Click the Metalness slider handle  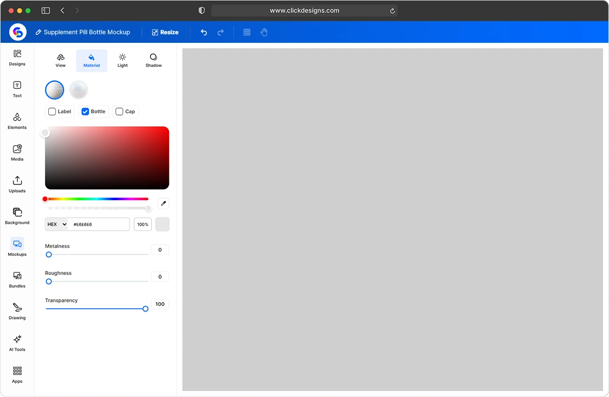pos(48,254)
